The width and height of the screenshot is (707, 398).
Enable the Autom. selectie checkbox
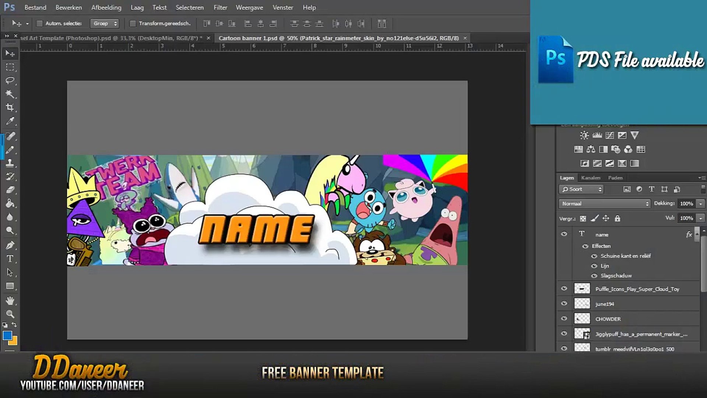click(x=40, y=24)
